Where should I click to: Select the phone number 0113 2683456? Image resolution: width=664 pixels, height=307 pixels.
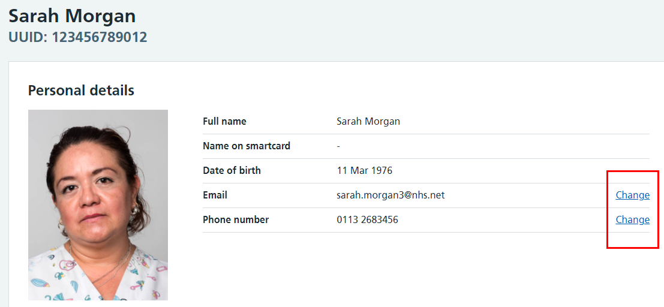point(367,220)
